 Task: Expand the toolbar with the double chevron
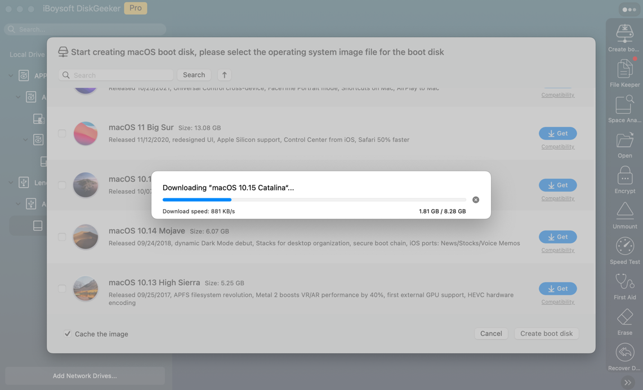(627, 383)
